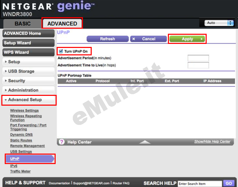Open Traffic Meter link
Image resolution: width=238 pixels, height=187 pixels.
[x=20, y=171]
